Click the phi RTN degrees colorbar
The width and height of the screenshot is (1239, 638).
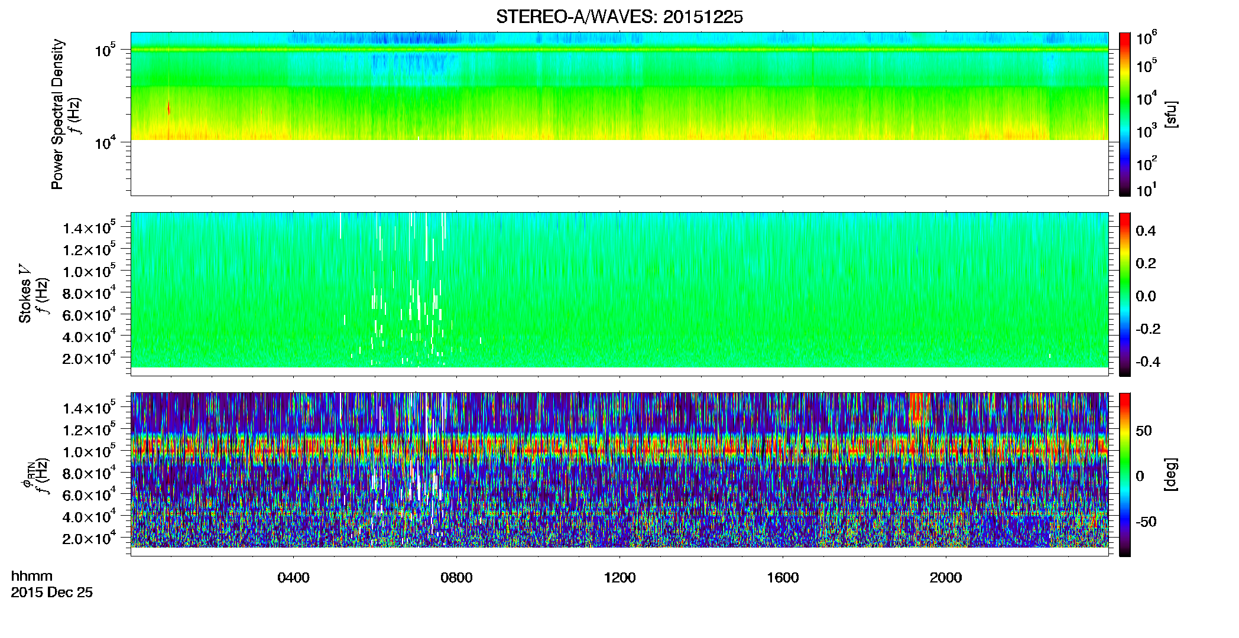pyautogui.click(x=1125, y=474)
